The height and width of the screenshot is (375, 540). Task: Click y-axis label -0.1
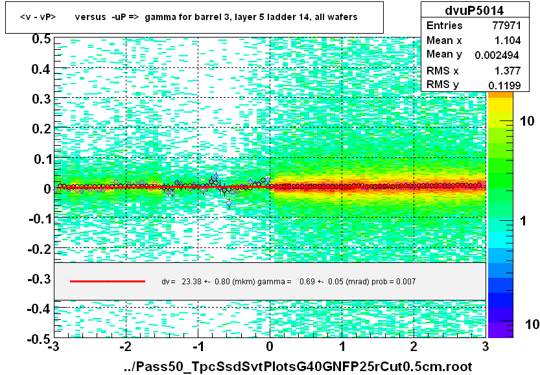(40, 219)
